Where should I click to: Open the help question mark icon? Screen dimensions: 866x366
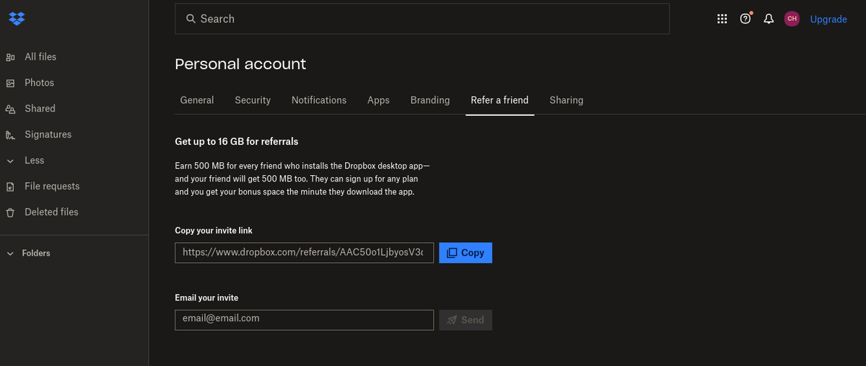[745, 19]
